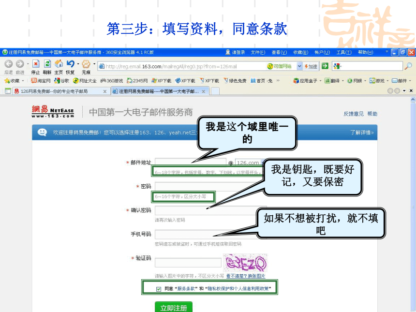Open the 了解详情» link
The width and height of the screenshot is (416, 312).
click(x=362, y=133)
